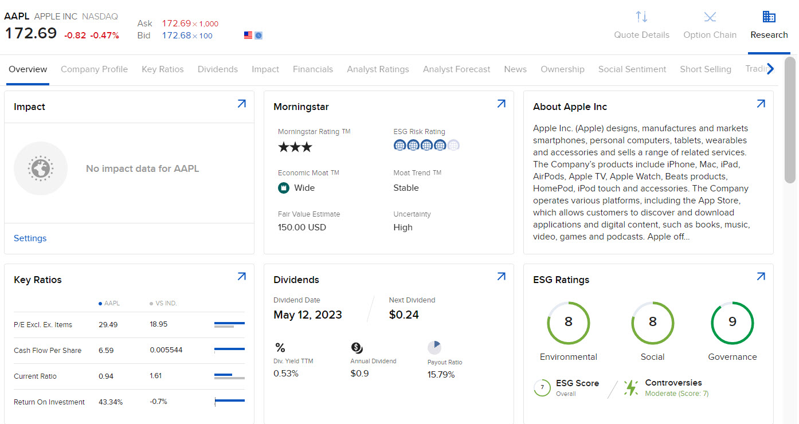Click the price change -0.82
Screen dimensions: 799x424
pyautogui.click(x=75, y=36)
